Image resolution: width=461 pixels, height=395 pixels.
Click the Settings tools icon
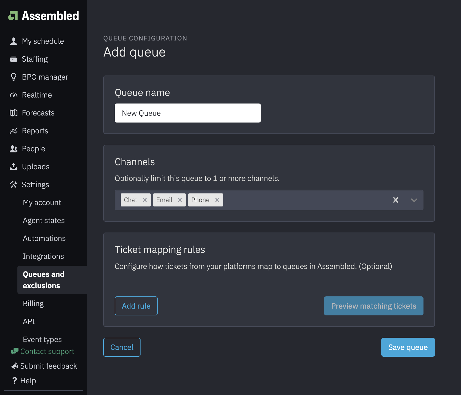(14, 184)
